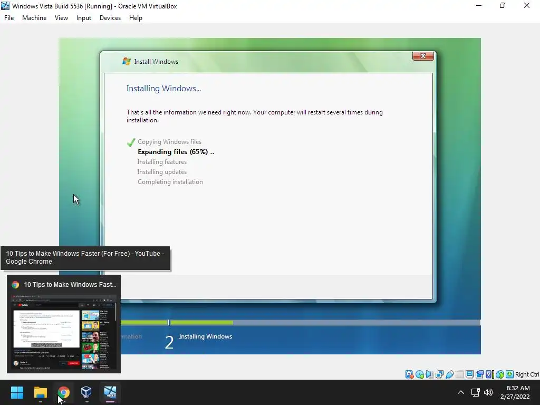
Task: Click the display settings indicator in the VirtualBox status bar
Action: point(469,374)
